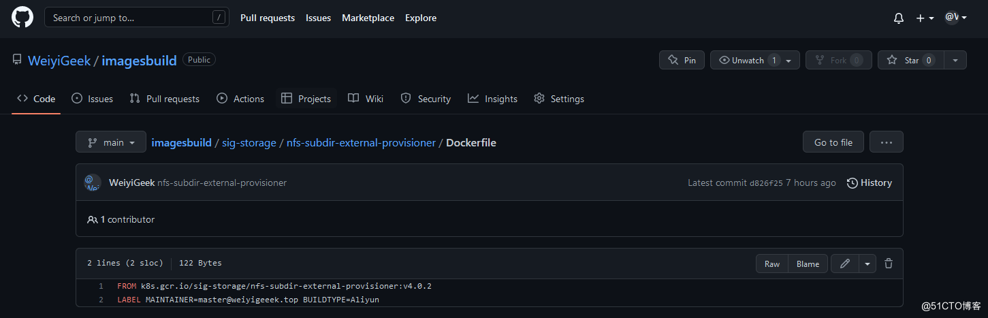Open the WeiyiGeek owner link
The height and width of the screenshot is (318, 988).
(59, 61)
